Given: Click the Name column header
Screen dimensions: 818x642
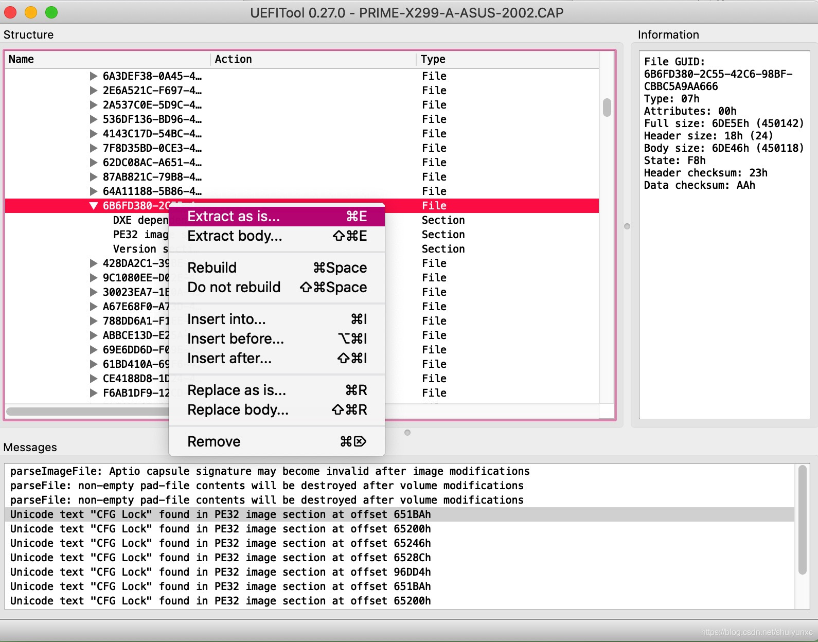Looking at the screenshot, I should click(x=108, y=59).
